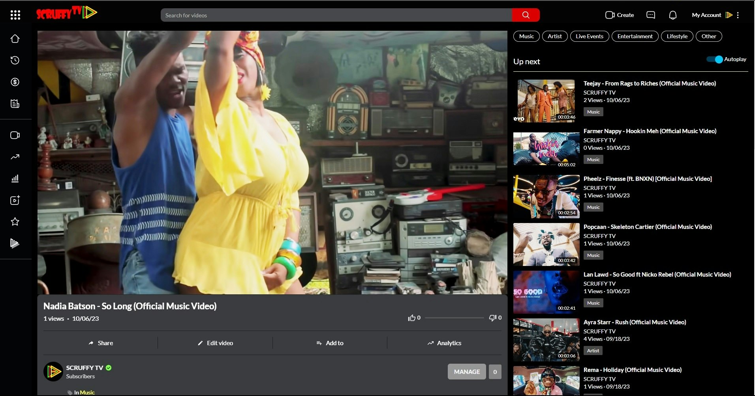
Task: Open watch history sidebar icon
Action: point(15,60)
